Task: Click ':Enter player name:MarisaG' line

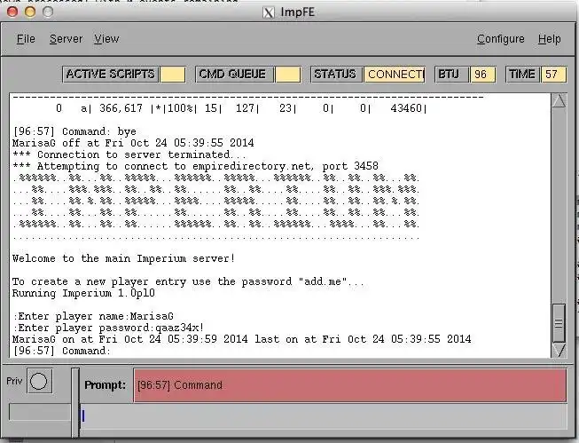Action: click(x=93, y=317)
